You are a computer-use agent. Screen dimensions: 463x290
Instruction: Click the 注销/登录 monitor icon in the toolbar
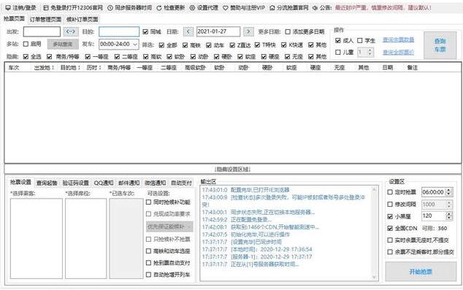(x=8, y=8)
